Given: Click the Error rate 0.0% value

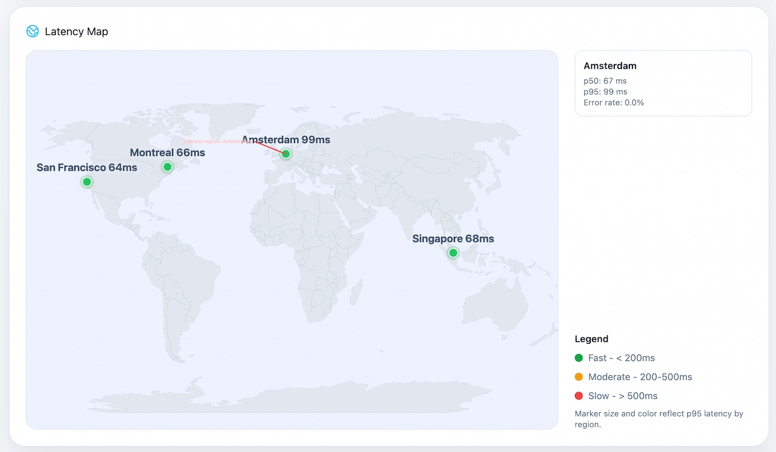Looking at the screenshot, I should 614,102.
